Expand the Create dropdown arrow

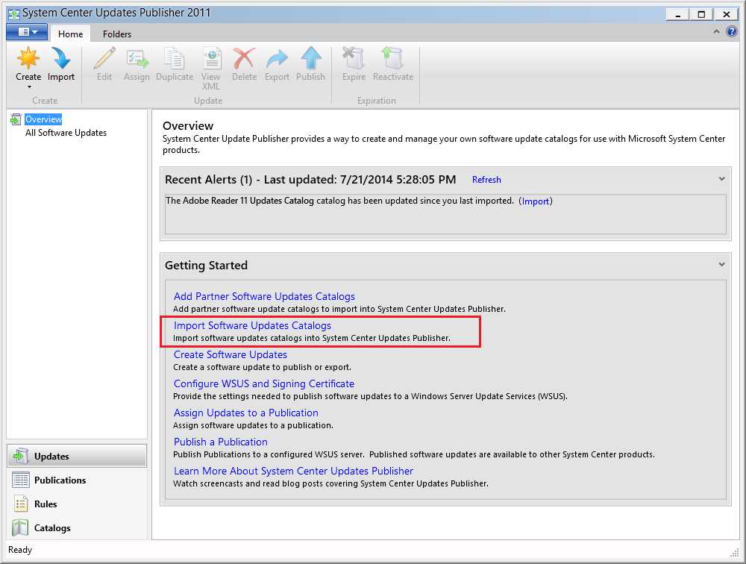click(29, 87)
